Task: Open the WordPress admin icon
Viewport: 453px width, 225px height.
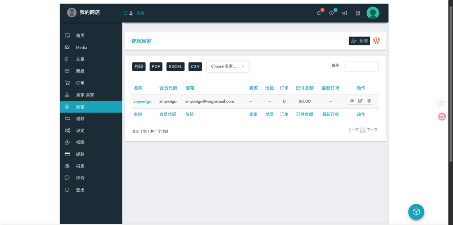Action: pyautogui.click(x=376, y=41)
